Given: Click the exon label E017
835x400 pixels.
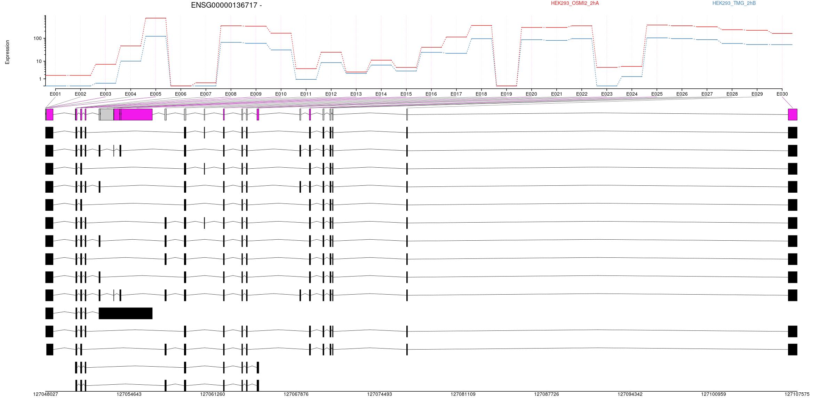Looking at the screenshot, I should click(x=456, y=94).
